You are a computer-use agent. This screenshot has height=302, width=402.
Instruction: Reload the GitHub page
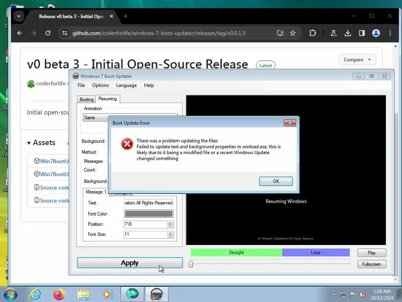[48, 33]
